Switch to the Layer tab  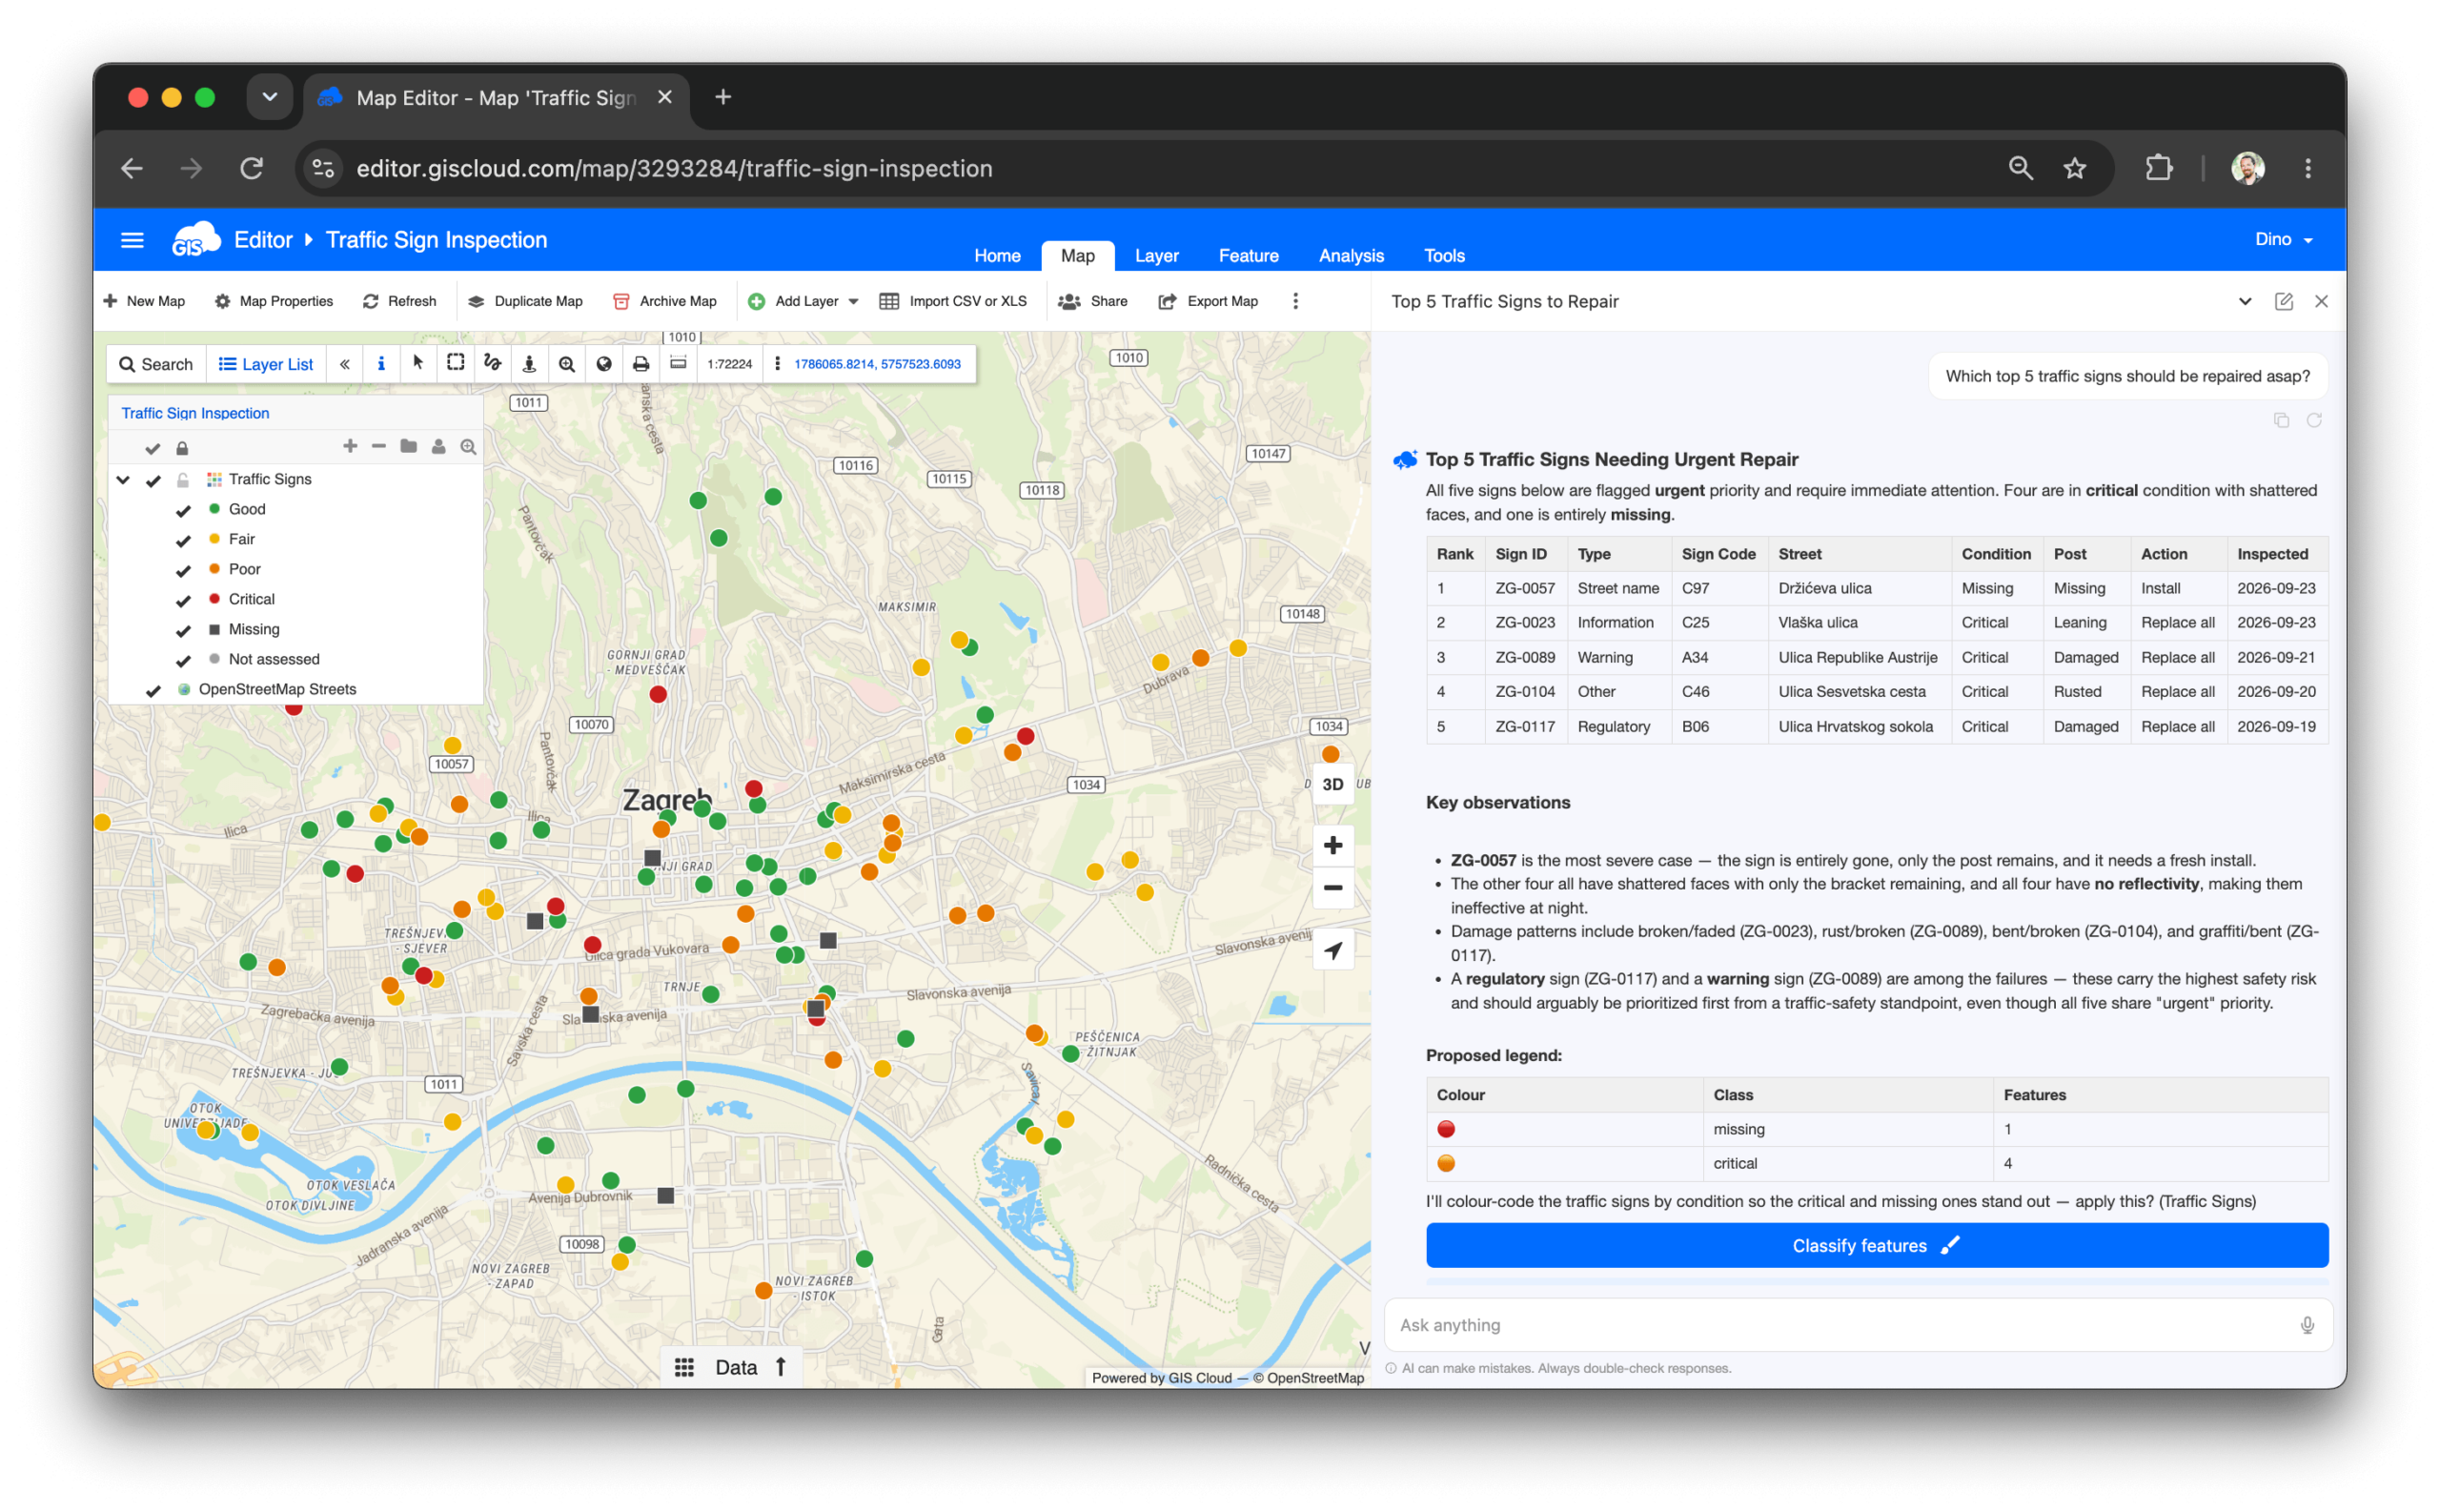pos(1156,255)
